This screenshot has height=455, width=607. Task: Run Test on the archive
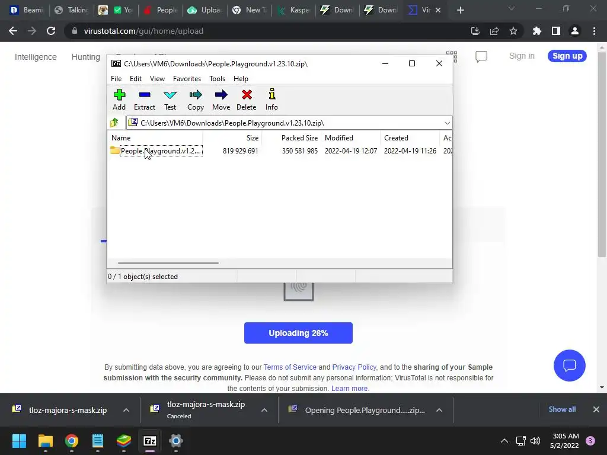point(170,100)
